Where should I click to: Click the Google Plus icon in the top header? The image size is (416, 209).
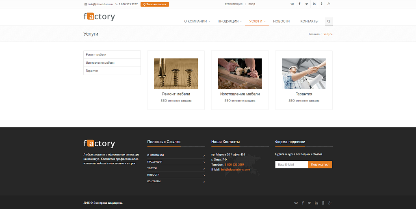pos(329,4)
